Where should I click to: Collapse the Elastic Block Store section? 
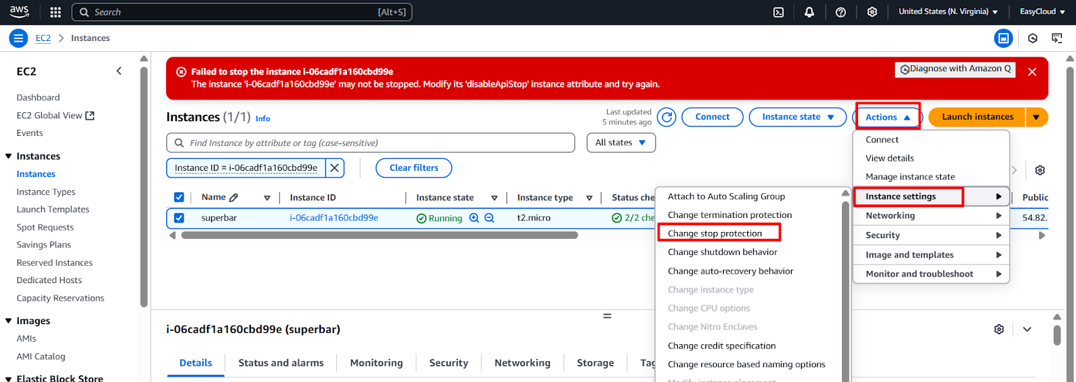[9, 378]
